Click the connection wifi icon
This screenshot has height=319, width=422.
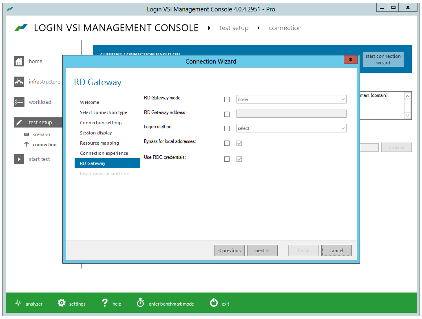27,145
